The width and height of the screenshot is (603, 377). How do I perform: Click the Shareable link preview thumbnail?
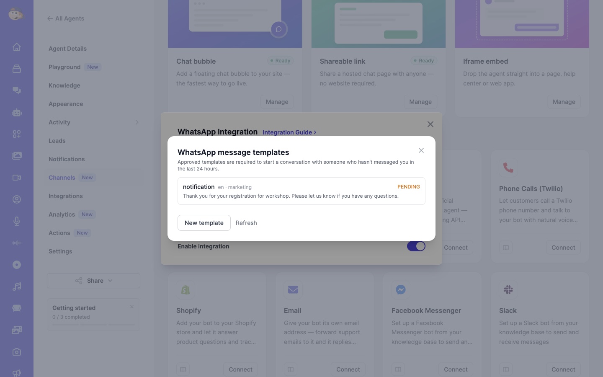(x=379, y=24)
